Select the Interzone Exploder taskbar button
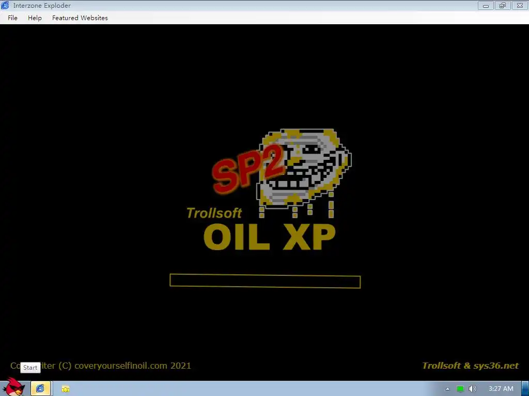The width and height of the screenshot is (529, 396). [x=40, y=389]
